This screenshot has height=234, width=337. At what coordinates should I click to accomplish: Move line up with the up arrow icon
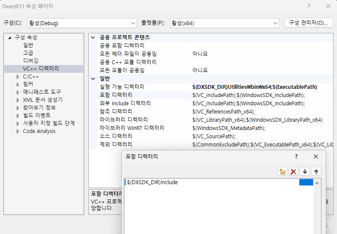pyautogui.click(x=316, y=172)
